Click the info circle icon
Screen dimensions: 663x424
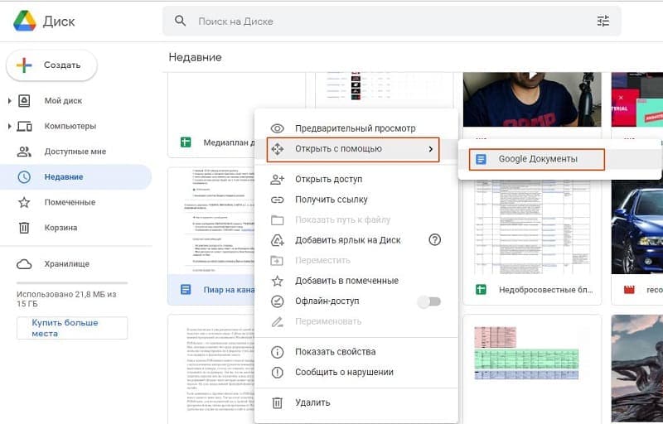coord(277,352)
